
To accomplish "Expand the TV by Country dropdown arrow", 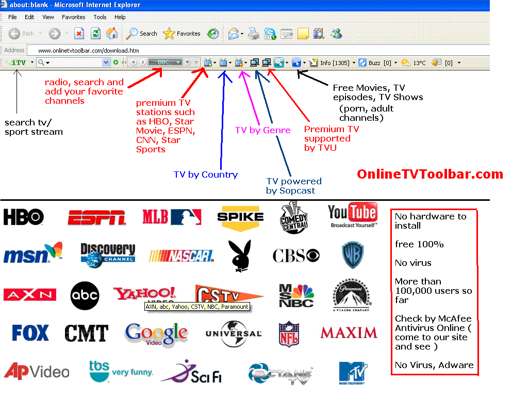I will click(x=230, y=62).
